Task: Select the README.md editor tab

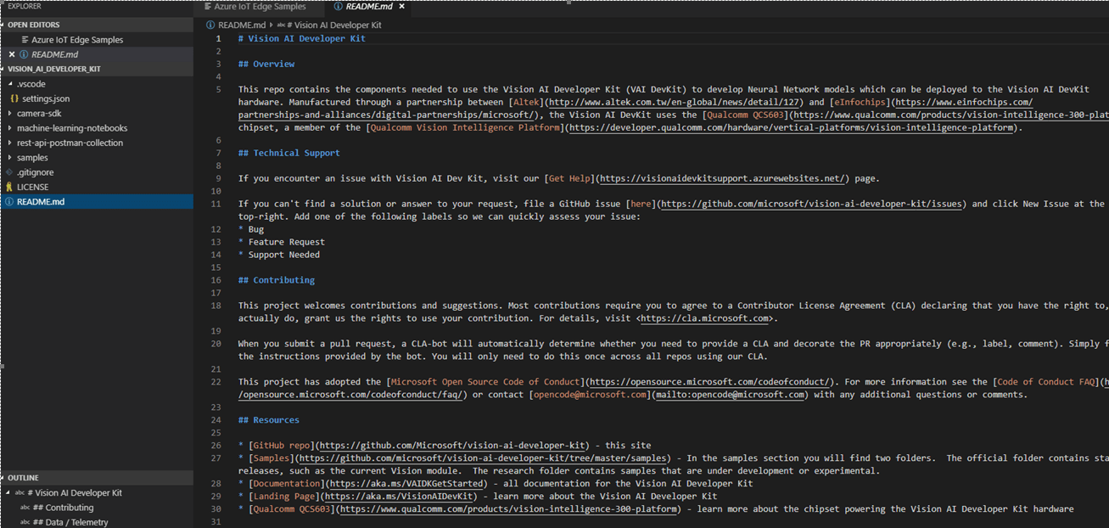Action: point(368,7)
